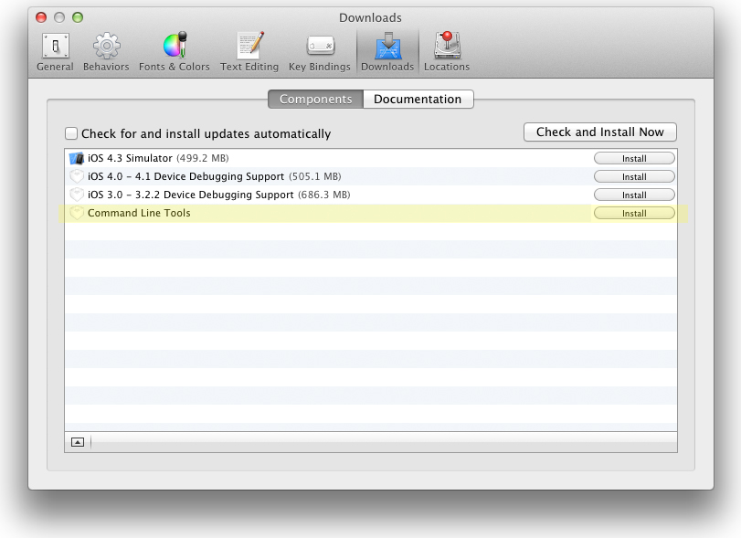Open the General preferences pane
The image size is (741, 538).
(55, 51)
